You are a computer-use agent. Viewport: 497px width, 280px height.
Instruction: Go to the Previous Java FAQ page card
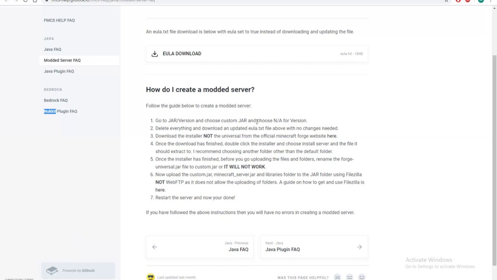pyautogui.click(x=200, y=247)
